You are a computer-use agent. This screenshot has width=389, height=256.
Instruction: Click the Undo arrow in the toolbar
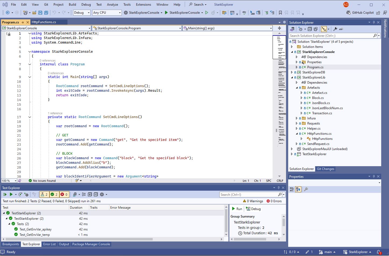[54, 13]
